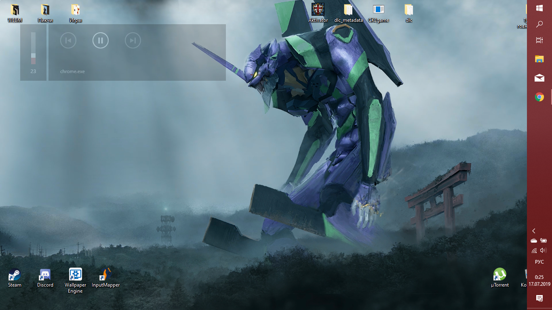Launch Steam from the desktop

pyautogui.click(x=15, y=278)
